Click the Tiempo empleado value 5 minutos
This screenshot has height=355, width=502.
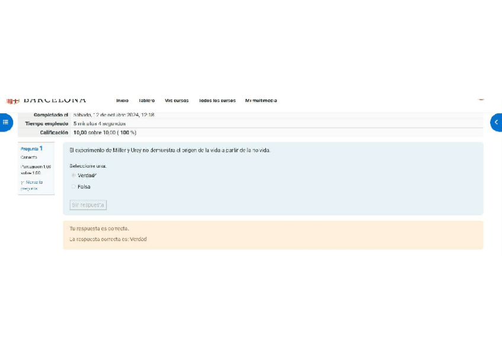pos(99,124)
